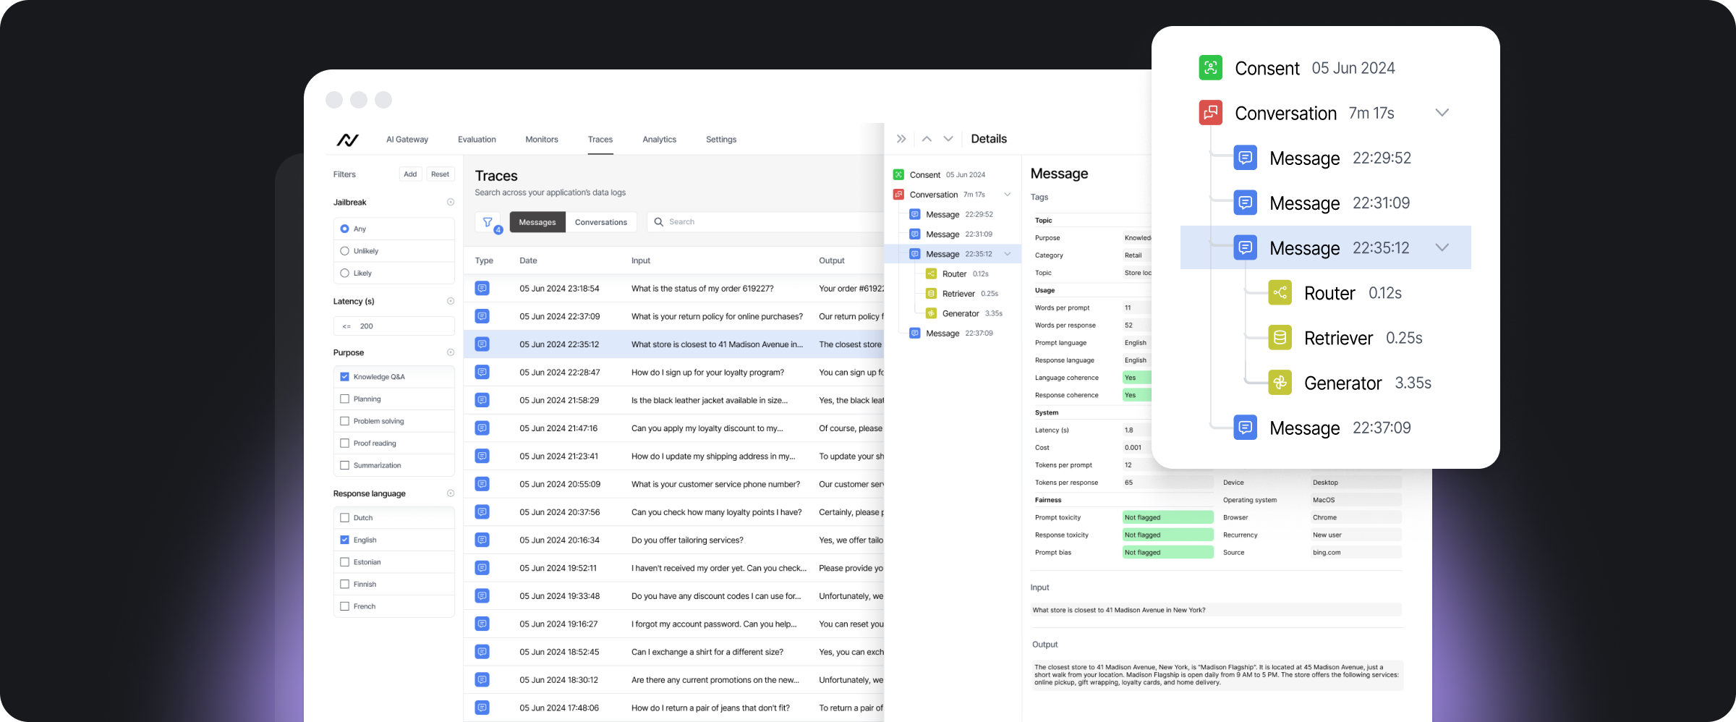Click the Type column header
Image resolution: width=1736 pixels, height=722 pixels.
tap(484, 260)
